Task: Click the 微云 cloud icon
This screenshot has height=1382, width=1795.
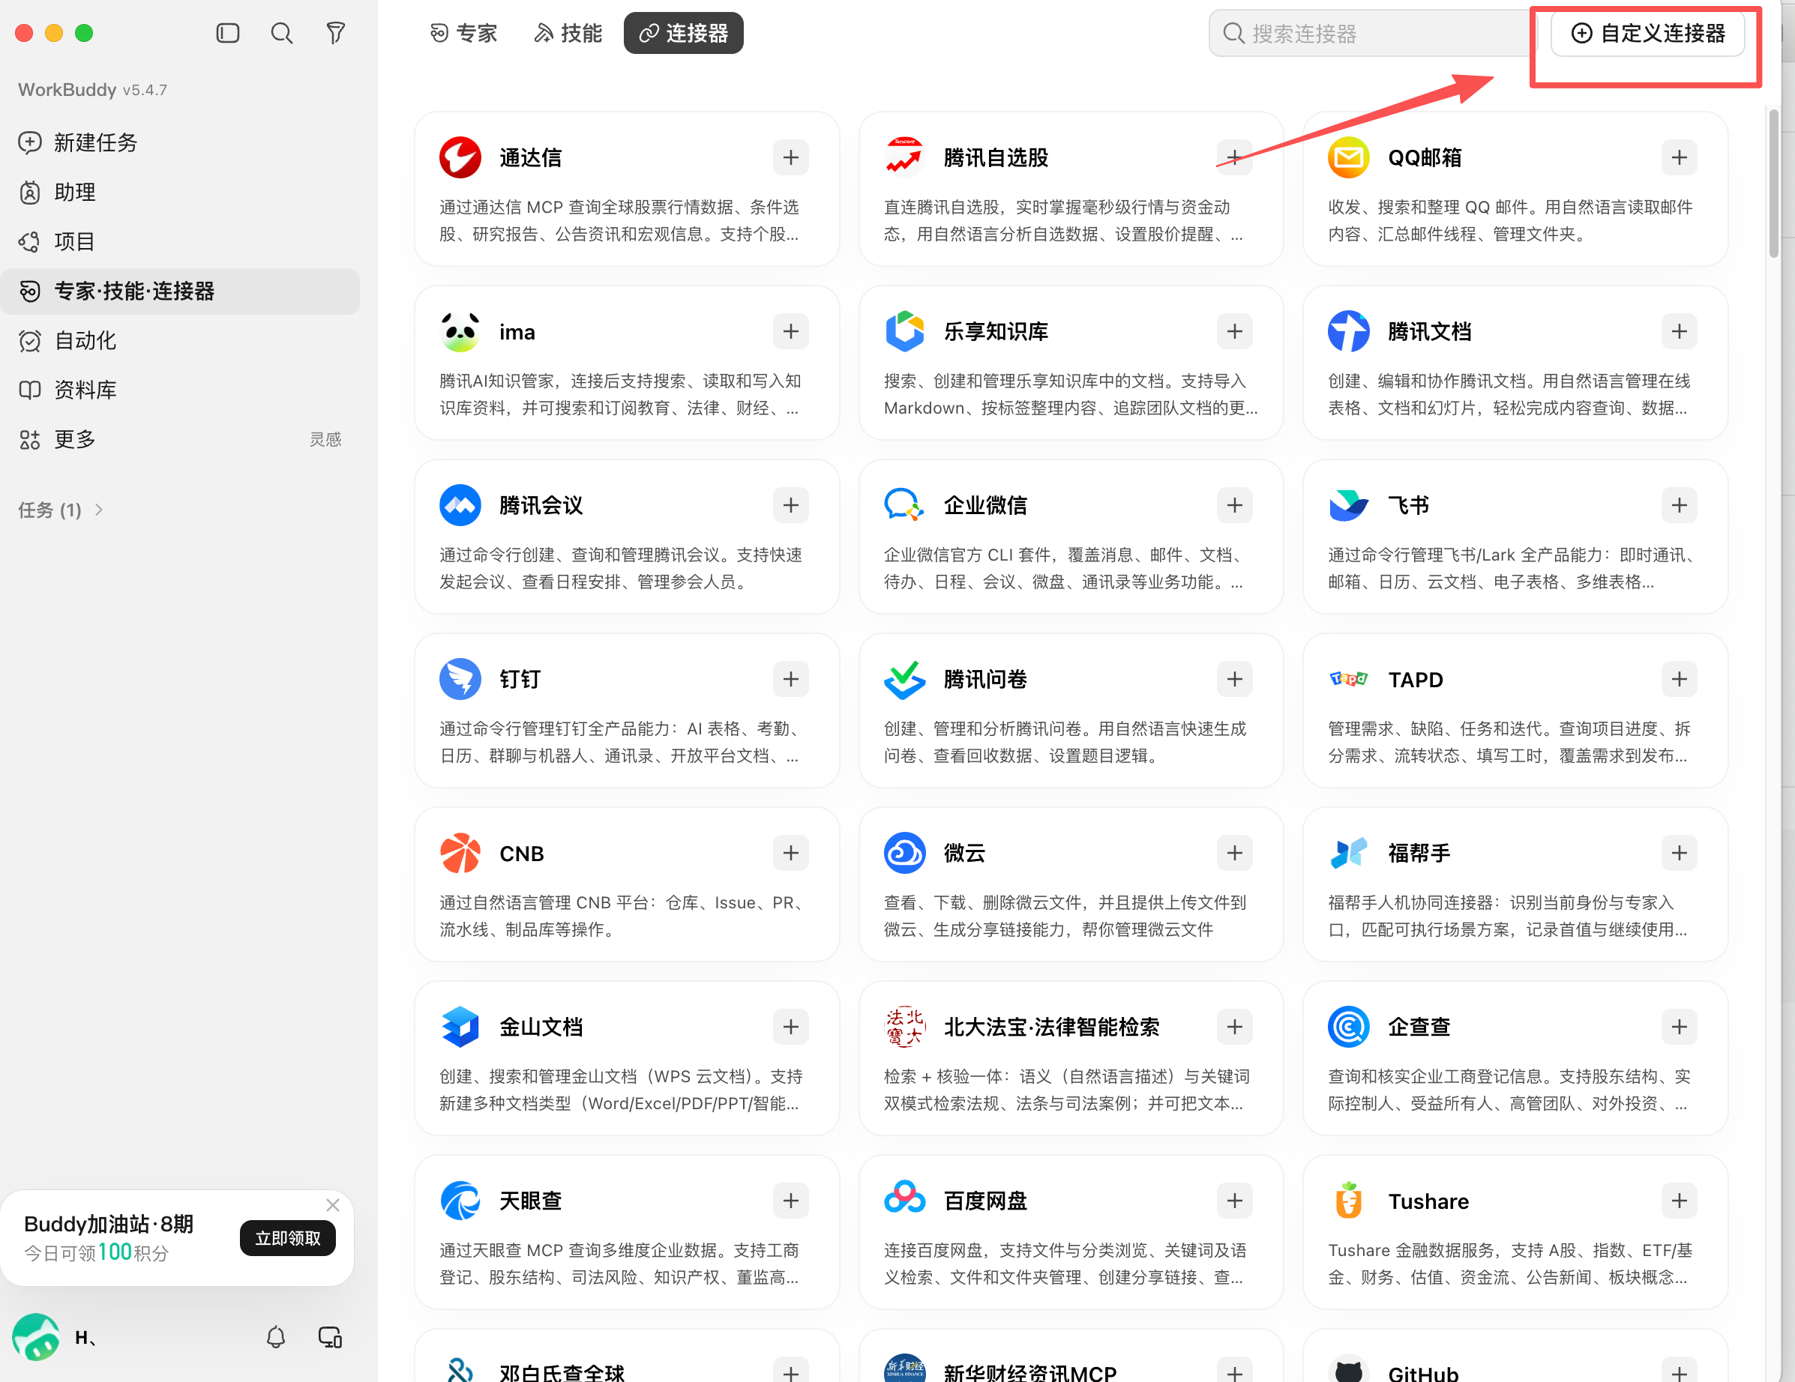Action: tap(904, 853)
